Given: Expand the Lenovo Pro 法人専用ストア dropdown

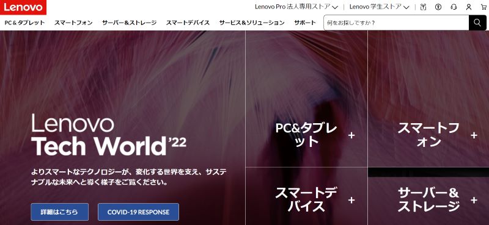Looking at the screenshot, I should point(296,7).
